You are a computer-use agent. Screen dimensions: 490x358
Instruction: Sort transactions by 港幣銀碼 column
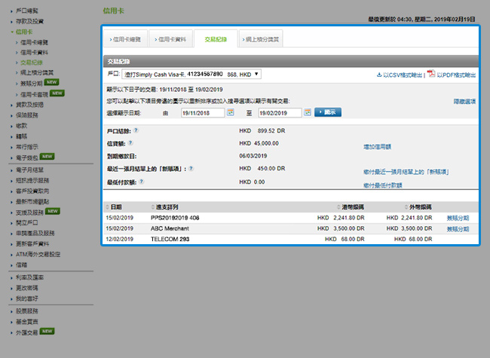[x=354, y=206]
